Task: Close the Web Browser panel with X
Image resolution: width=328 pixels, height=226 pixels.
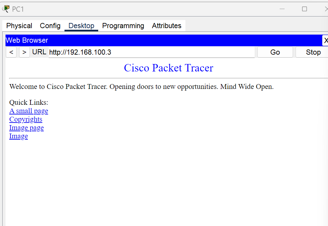Action: (325, 40)
